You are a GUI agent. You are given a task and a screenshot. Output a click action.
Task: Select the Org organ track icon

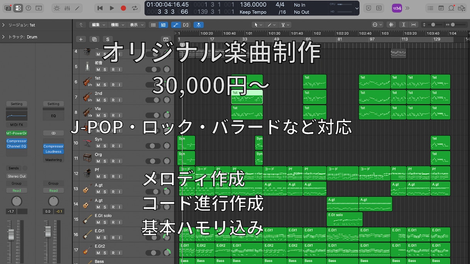point(87,158)
